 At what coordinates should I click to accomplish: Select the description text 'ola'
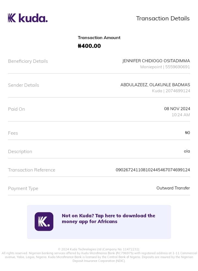click(x=187, y=151)
